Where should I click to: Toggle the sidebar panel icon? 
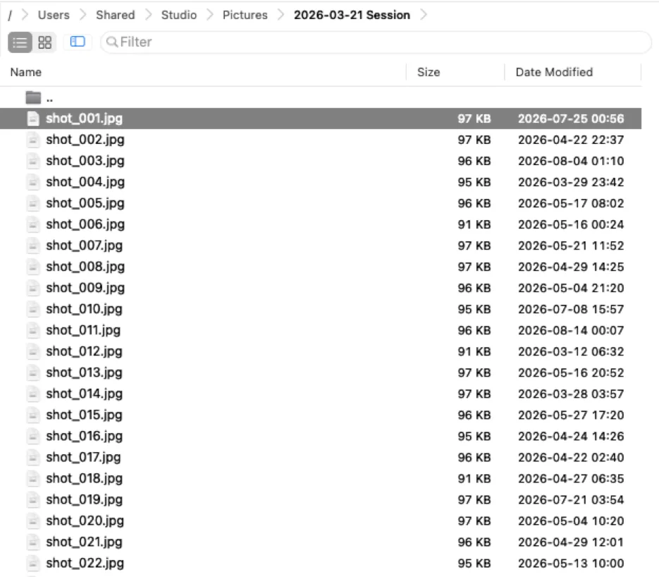pyautogui.click(x=78, y=42)
